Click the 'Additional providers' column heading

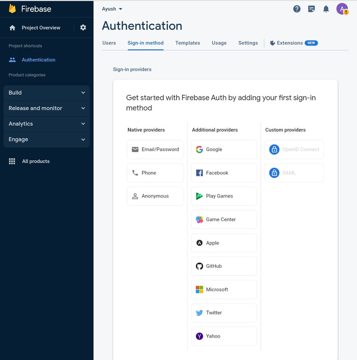pyautogui.click(x=215, y=130)
